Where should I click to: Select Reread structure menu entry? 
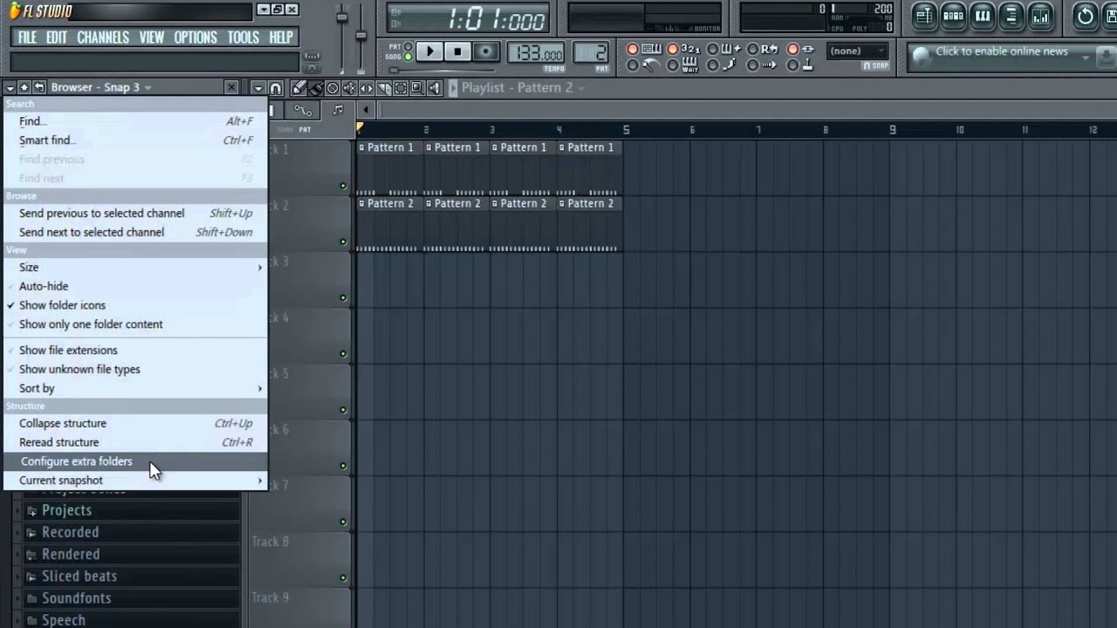pyautogui.click(x=135, y=443)
